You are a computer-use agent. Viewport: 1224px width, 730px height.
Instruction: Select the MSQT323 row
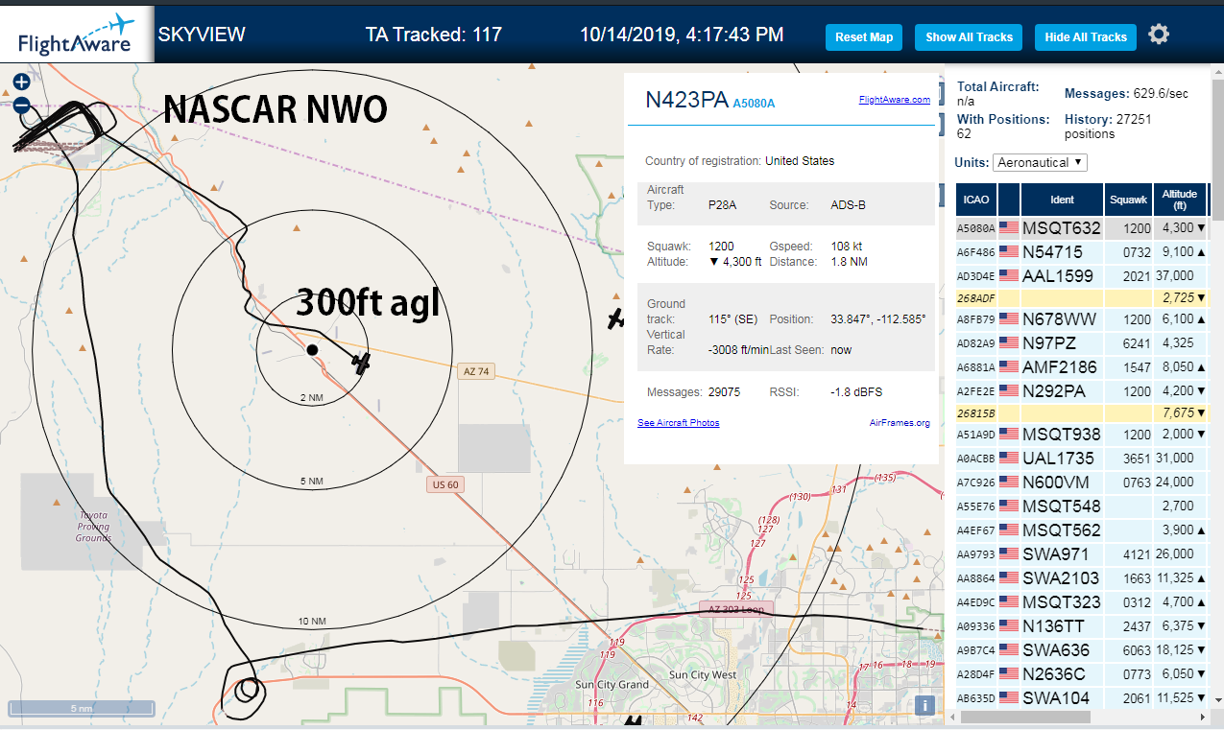pos(1081,602)
